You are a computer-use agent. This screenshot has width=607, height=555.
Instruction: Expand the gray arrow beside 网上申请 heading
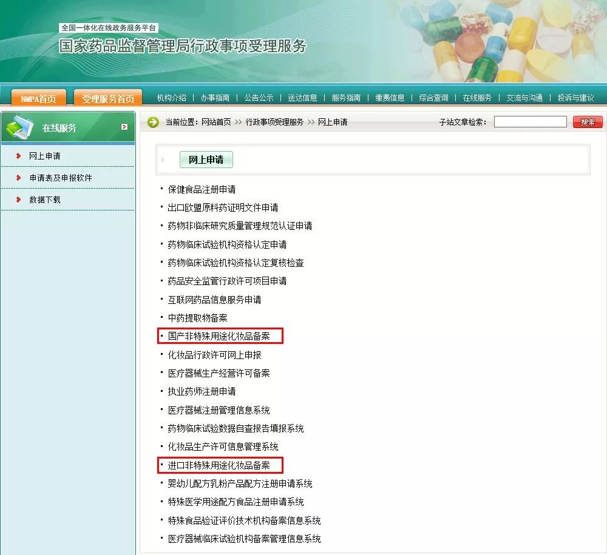(x=164, y=160)
